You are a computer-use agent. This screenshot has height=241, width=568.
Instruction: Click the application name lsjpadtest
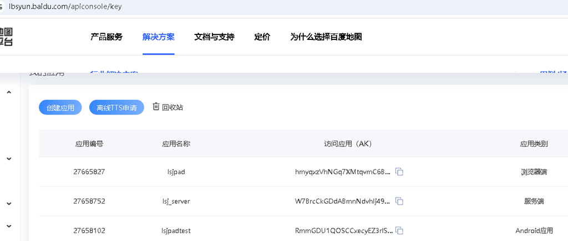(176, 230)
